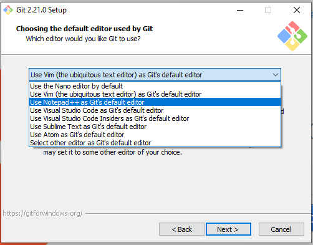Click the selected Vim editor combo box
This screenshot has width=313, height=245.
[155, 75]
